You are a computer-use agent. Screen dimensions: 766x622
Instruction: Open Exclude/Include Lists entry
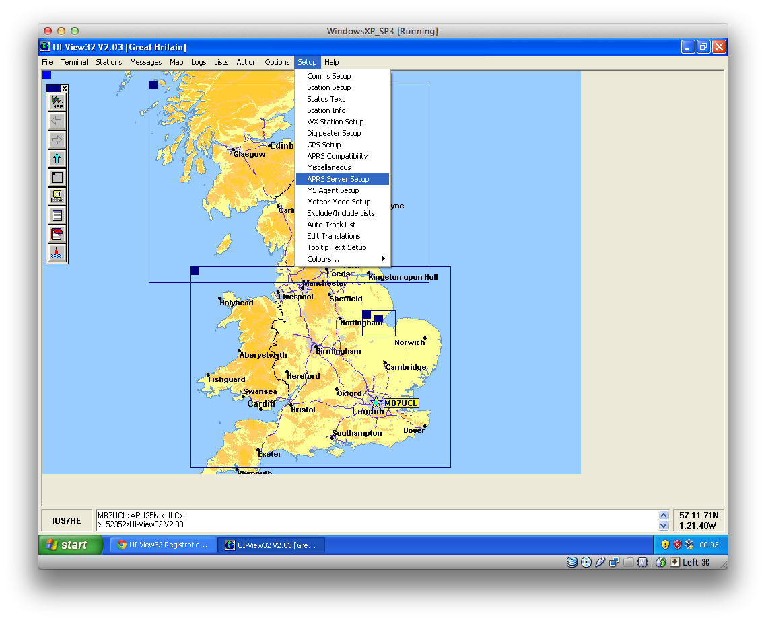pyautogui.click(x=343, y=213)
